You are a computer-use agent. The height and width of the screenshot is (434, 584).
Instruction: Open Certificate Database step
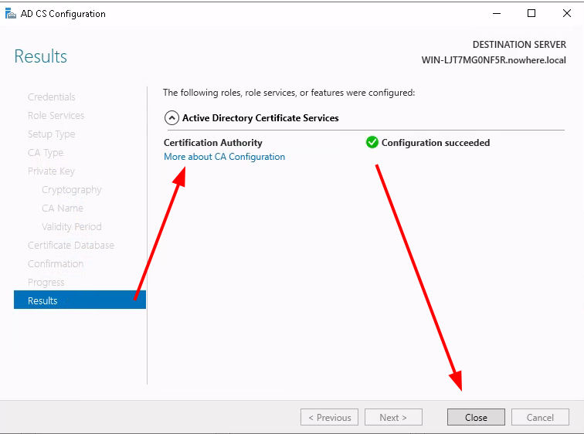(71, 246)
